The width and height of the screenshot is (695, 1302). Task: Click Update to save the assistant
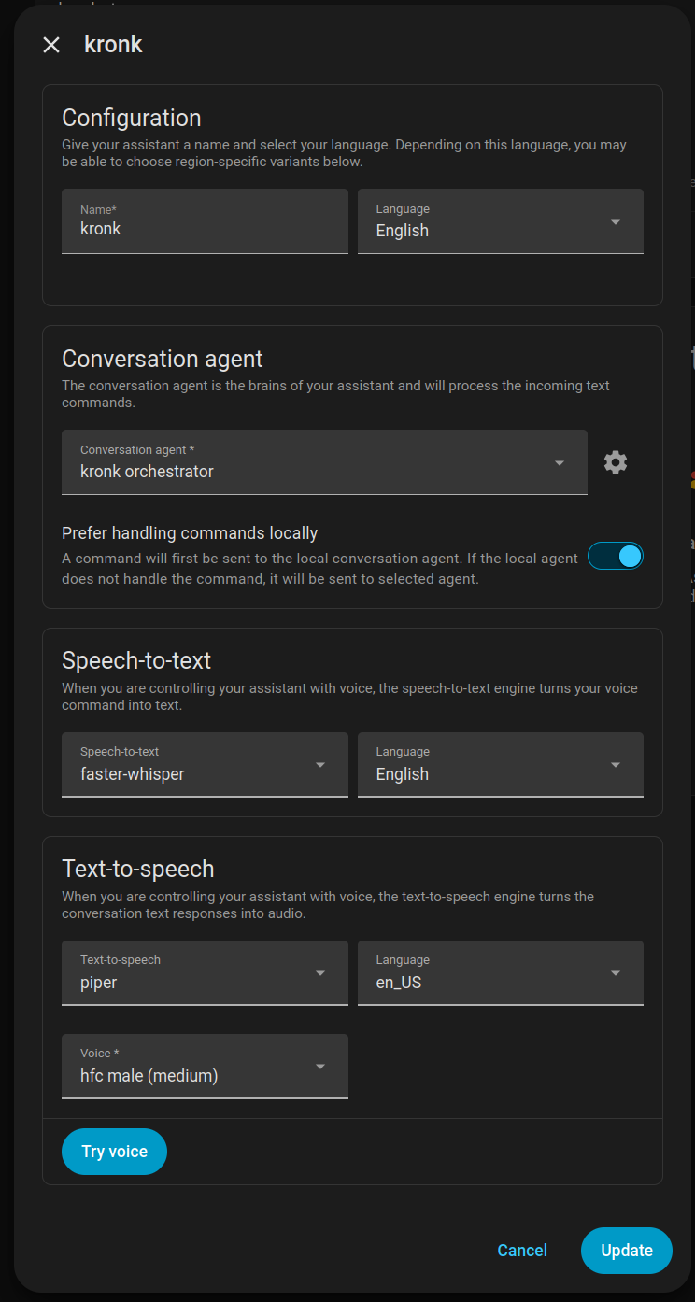(627, 1251)
